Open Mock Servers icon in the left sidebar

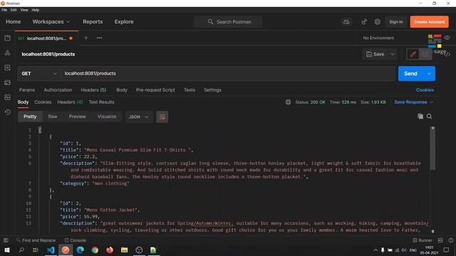coord(8,82)
